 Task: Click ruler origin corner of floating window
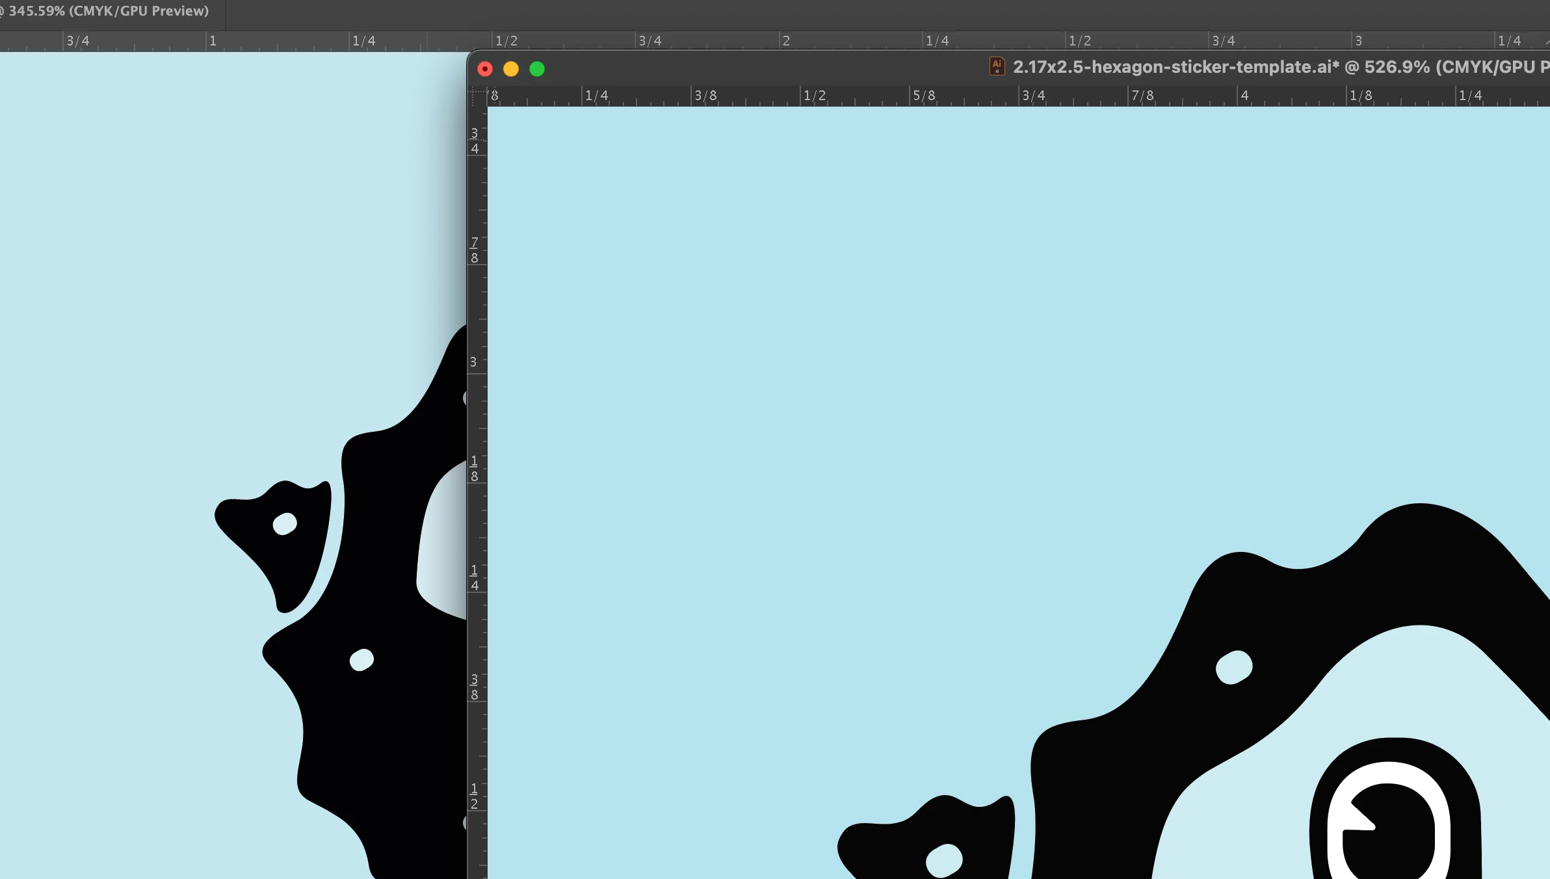tap(477, 96)
